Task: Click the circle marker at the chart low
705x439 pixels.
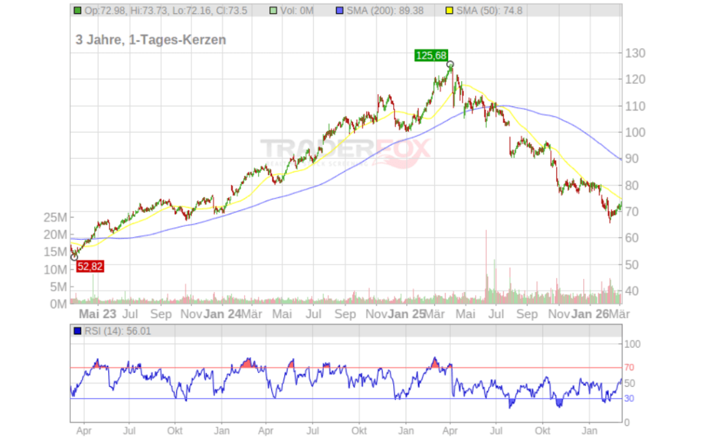Action: click(74, 258)
